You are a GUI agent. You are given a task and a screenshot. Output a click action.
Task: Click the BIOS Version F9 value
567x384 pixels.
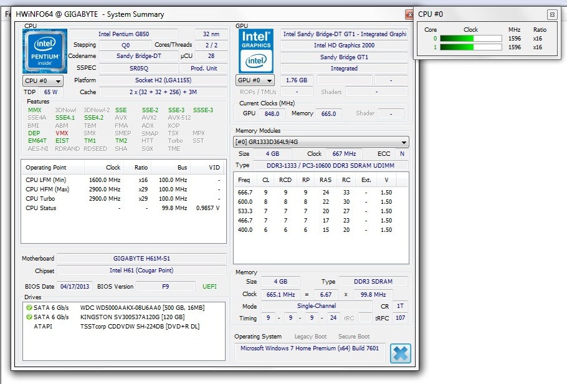tap(165, 286)
